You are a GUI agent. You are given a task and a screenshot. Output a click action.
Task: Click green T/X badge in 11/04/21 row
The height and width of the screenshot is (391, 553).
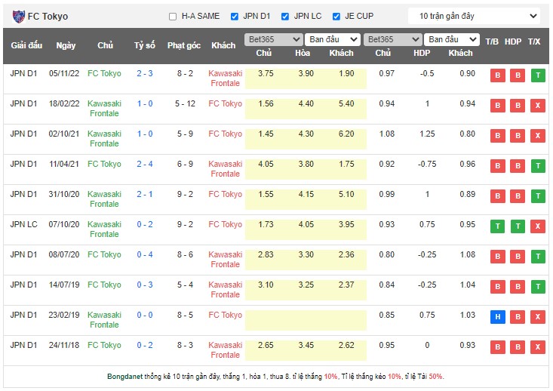[x=536, y=166]
